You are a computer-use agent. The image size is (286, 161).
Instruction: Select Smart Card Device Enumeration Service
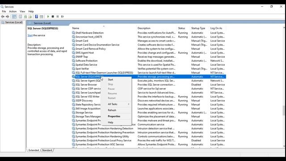click(x=97, y=45)
